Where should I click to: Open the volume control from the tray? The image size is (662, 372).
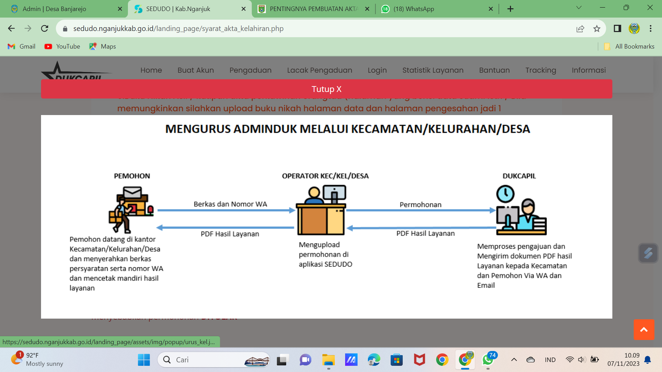[582, 360]
